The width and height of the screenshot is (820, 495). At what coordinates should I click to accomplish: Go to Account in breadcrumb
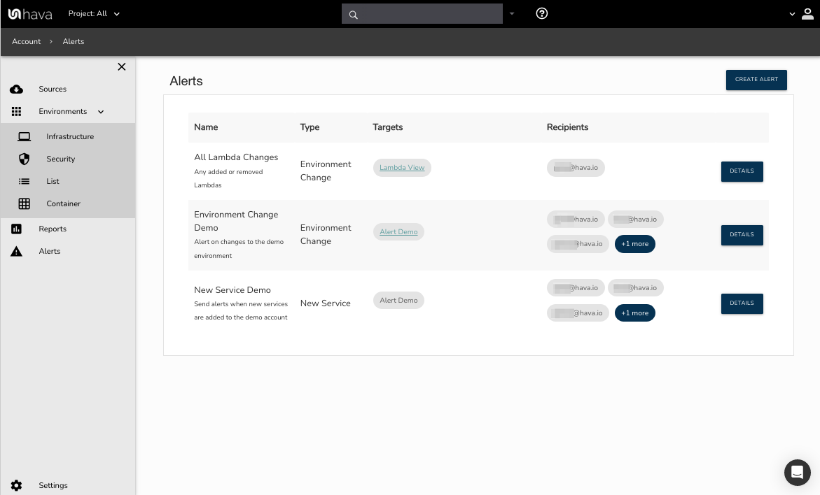tap(27, 42)
